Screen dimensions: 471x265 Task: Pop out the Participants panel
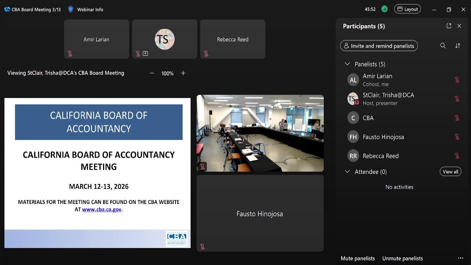449,26
